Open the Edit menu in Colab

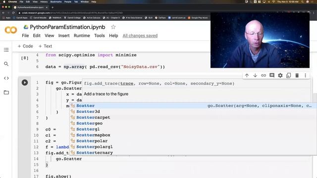coord(37,36)
